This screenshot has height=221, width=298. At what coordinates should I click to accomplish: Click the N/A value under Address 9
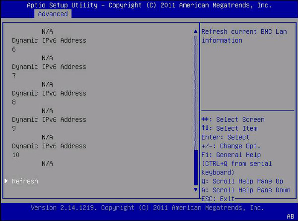point(47,137)
